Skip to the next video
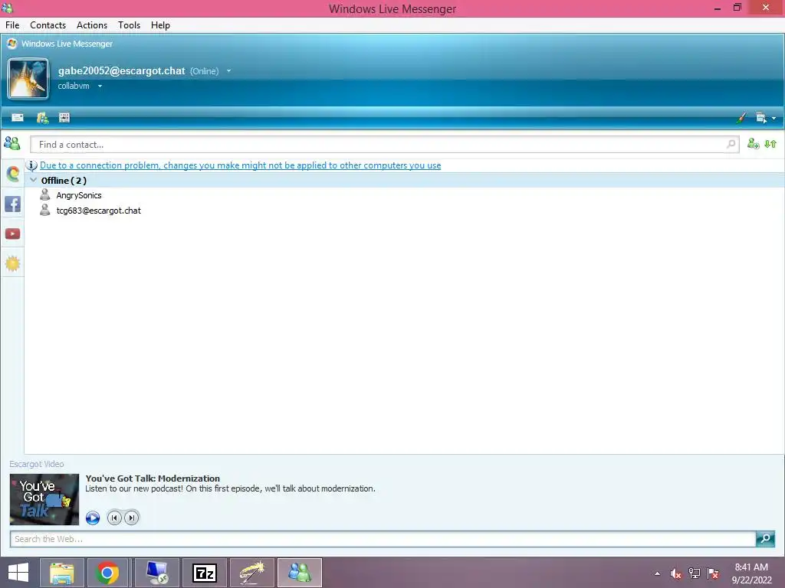The height and width of the screenshot is (588, 785). pyautogui.click(x=132, y=518)
